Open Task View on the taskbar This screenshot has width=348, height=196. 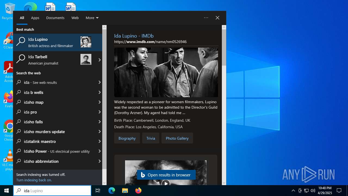pyautogui.click(x=98, y=191)
